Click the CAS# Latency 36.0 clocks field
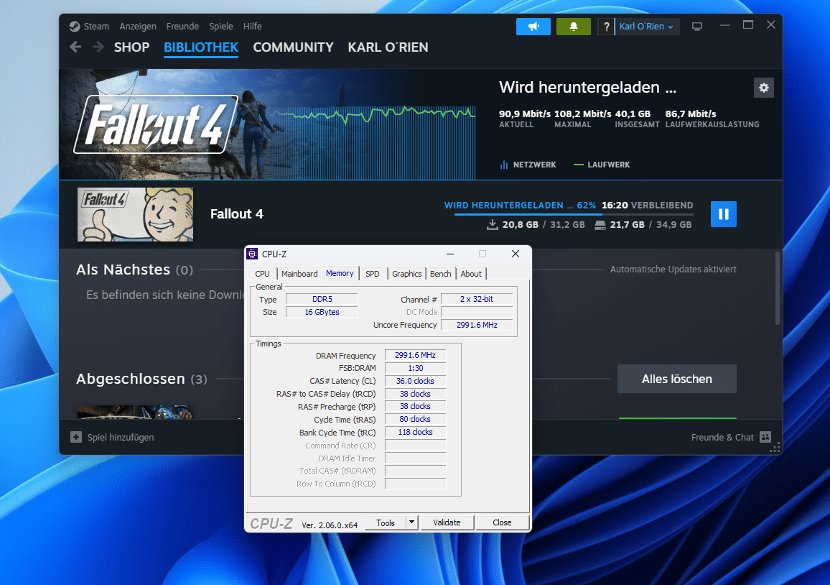 tap(415, 381)
